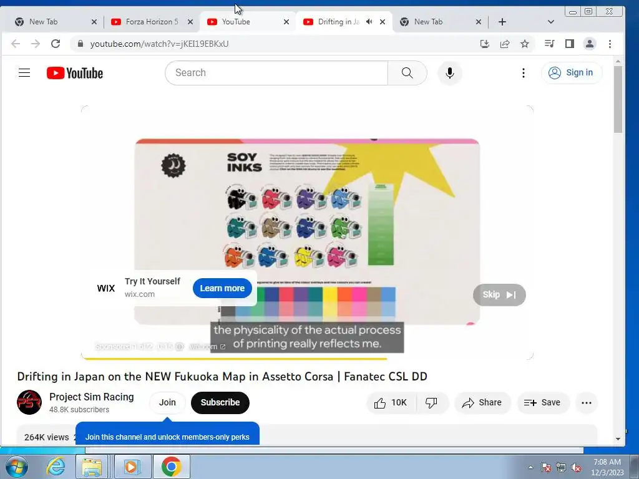
Task: Bookmark this page with the star
Action: coord(525,44)
